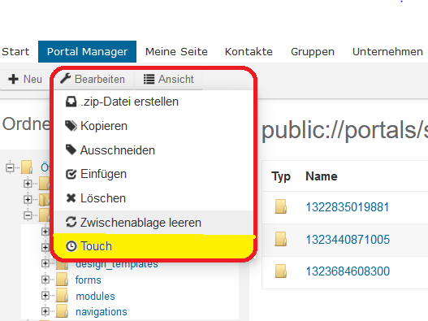This screenshot has height=321, width=428.
Task: Click the inbox icon for zip creation
Action: (71, 102)
